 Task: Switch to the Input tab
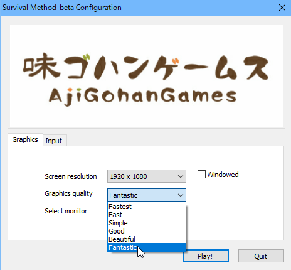coord(55,141)
